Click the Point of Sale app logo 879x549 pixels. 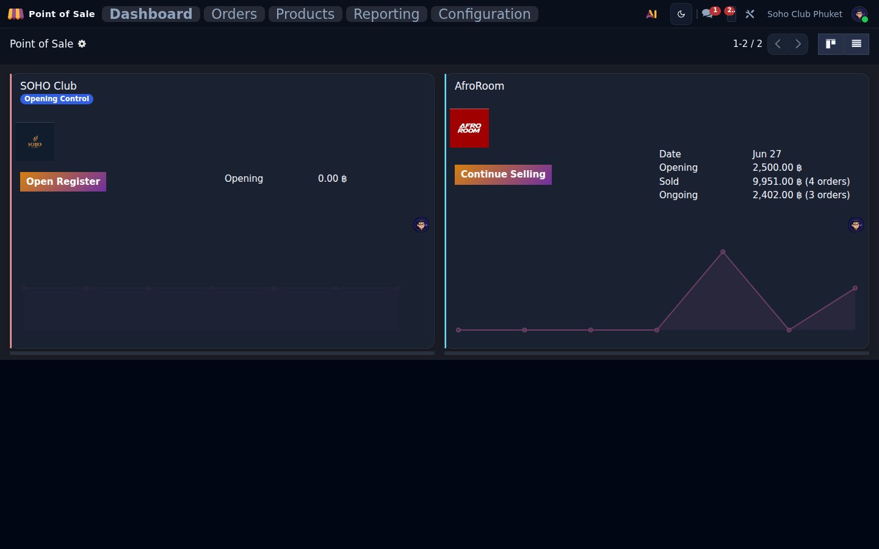click(16, 13)
